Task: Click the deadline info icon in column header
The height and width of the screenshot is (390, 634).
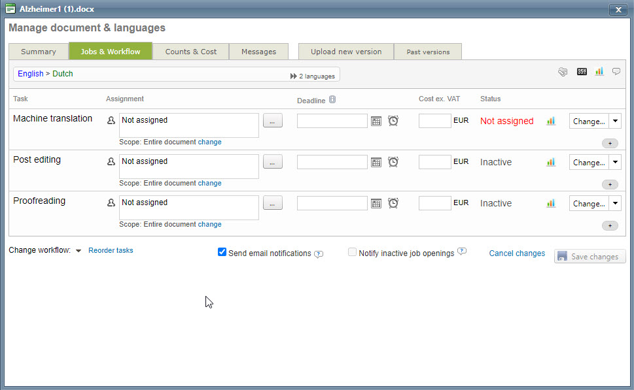Action: pos(332,99)
